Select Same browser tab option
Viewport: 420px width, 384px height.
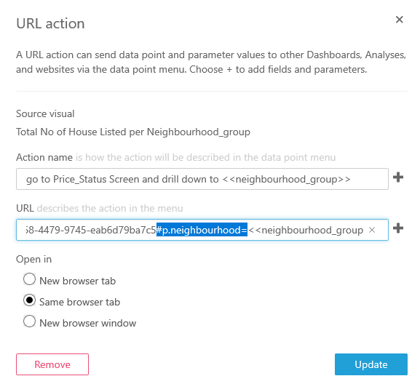pyautogui.click(x=29, y=300)
